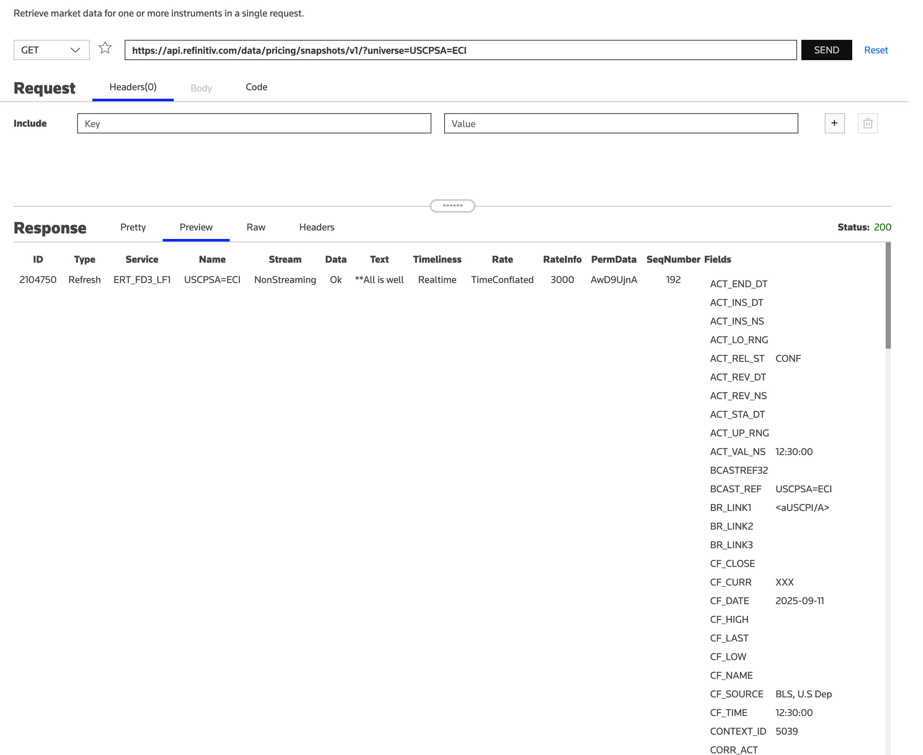923x755 pixels.
Task: Switch to the Headers(0) request tab
Action: coord(133,87)
